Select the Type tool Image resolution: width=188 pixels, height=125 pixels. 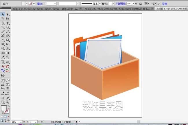[8, 23]
